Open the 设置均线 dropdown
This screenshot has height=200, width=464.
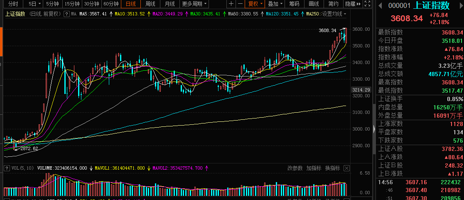click(334, 14)
